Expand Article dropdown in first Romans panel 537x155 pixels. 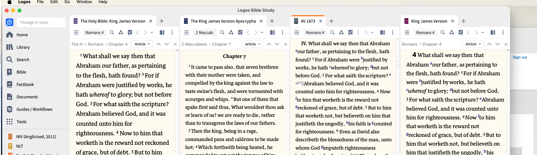143,44
